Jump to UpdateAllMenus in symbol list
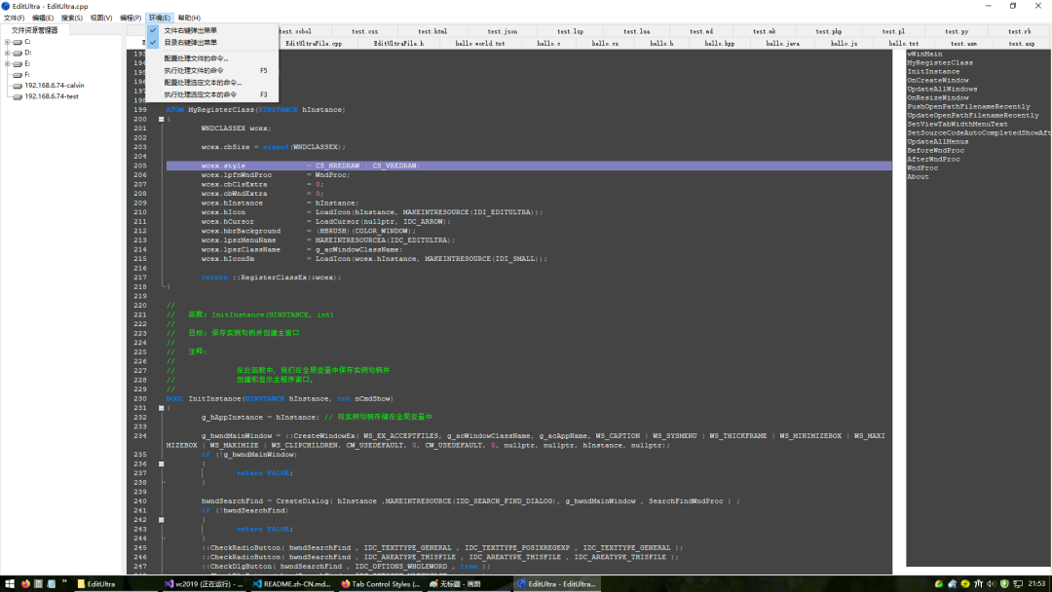This screenshot has height=592, width=1052. [938, 141]
